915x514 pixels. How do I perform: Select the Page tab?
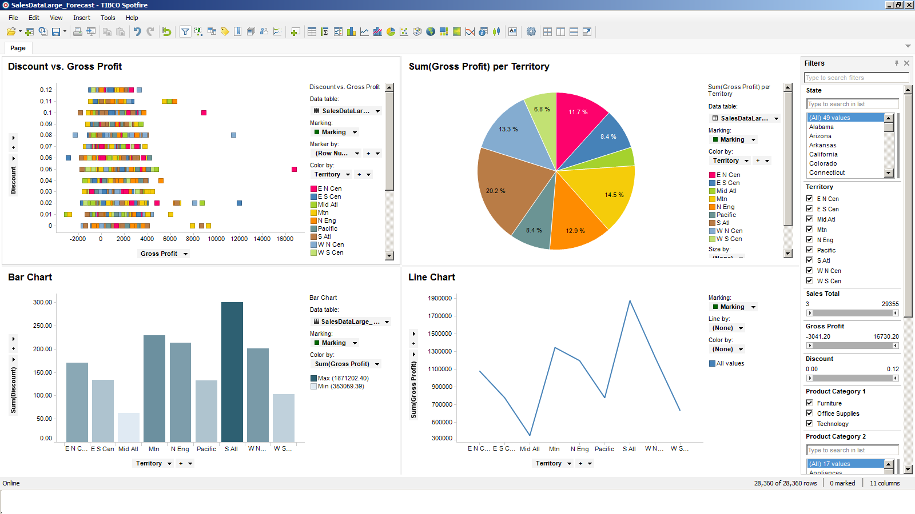click(x=18, y=48)
